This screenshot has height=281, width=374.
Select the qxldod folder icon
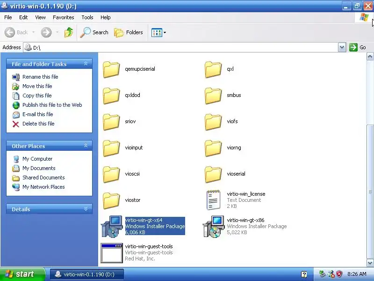(111, 96)
